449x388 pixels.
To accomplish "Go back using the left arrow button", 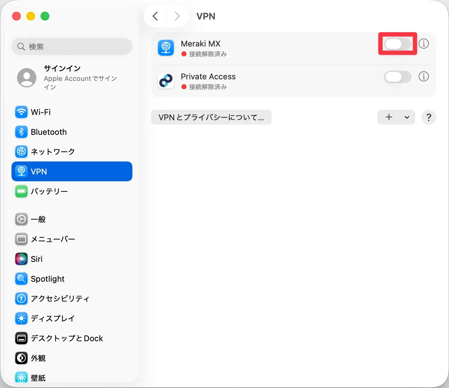I will click(155, 16).
